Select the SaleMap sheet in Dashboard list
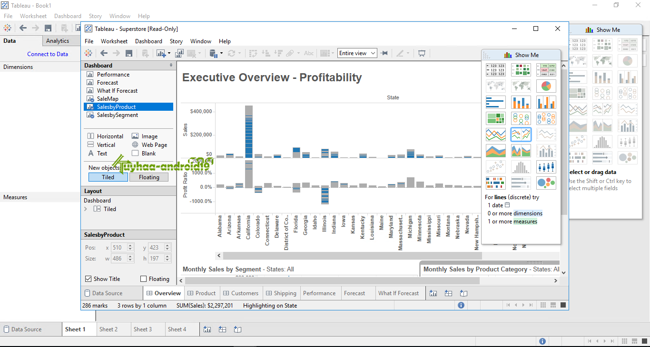The width and height of the screenshot is (650, 347). (x=108, y=99)
